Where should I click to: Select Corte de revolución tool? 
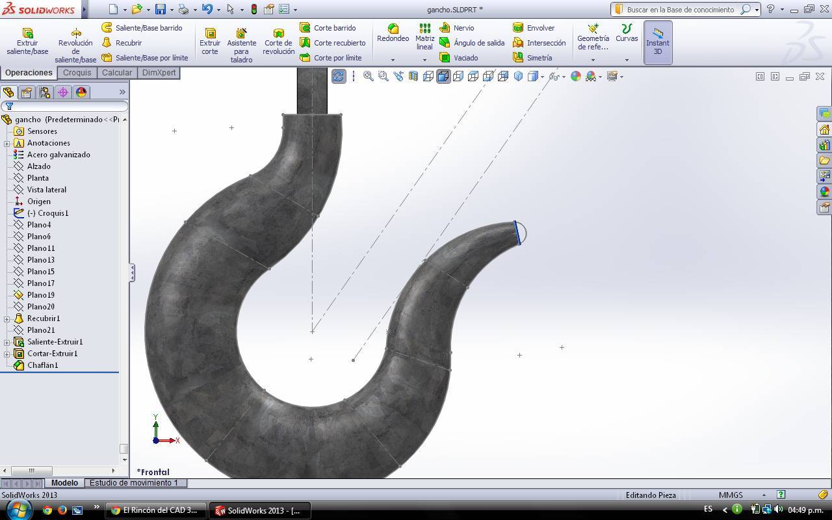coord(278,41)
